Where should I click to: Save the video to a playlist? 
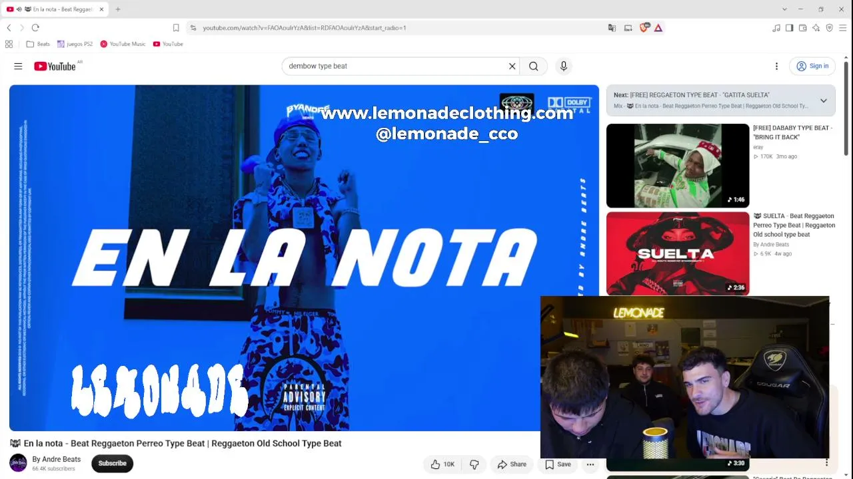click(558, 464)
